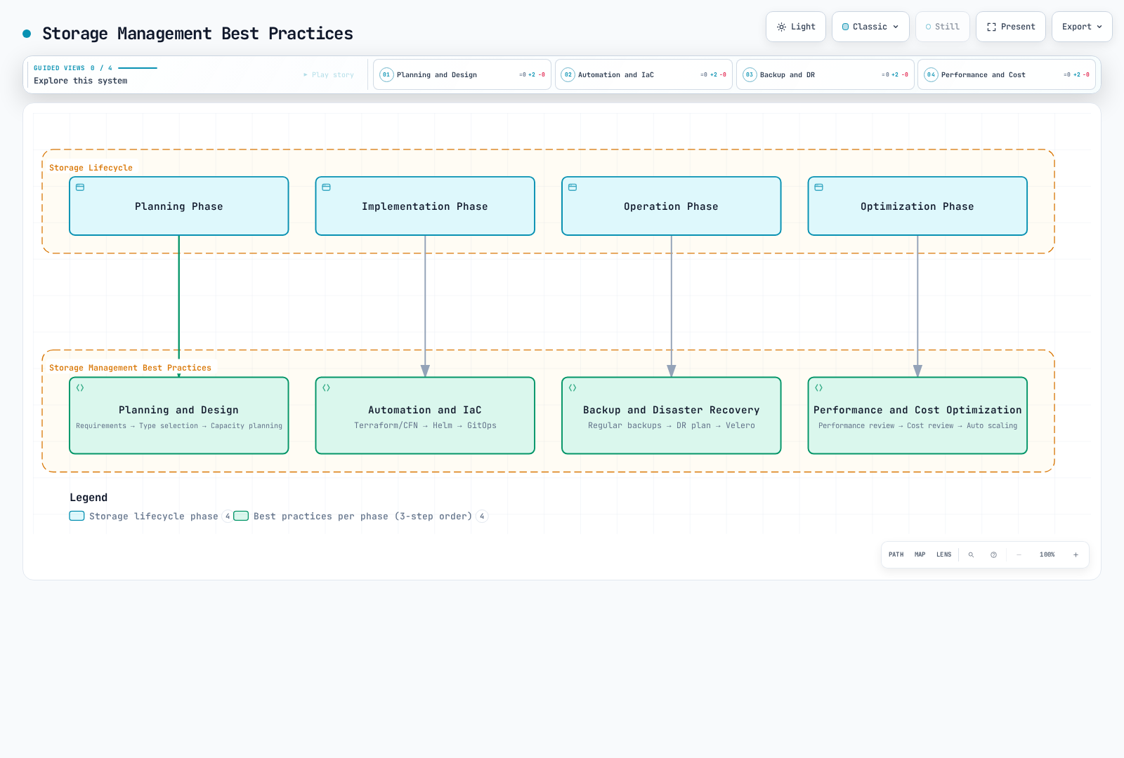Click window icon on Implementation Phase node
Viewport: 1124px width, 758px height.
(x=326, y=187)
